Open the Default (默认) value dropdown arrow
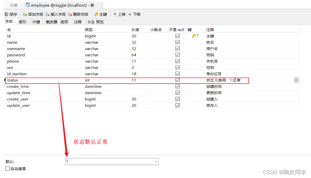The height and width of the screenshot is (178, 311). tap(156, 162)
